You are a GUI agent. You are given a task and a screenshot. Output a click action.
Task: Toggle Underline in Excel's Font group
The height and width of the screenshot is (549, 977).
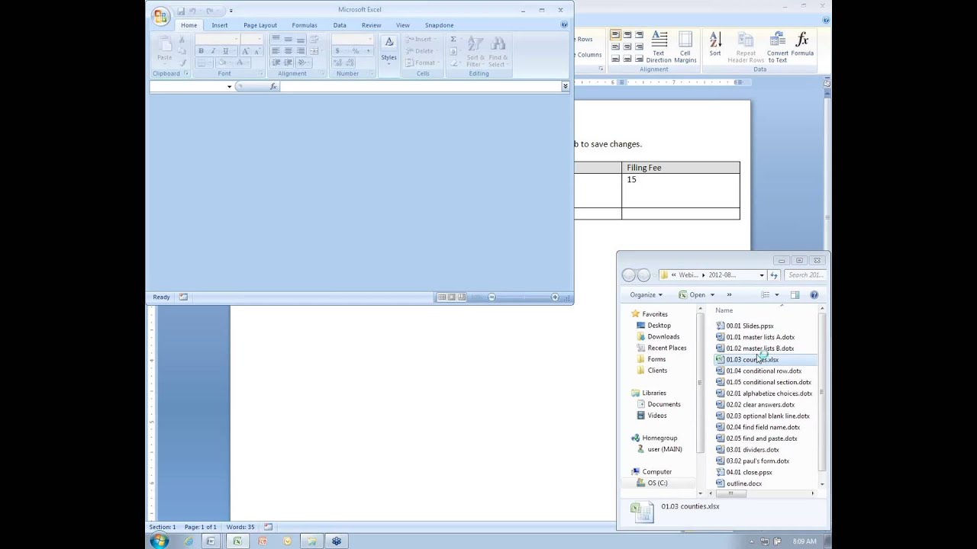[225, 51]
